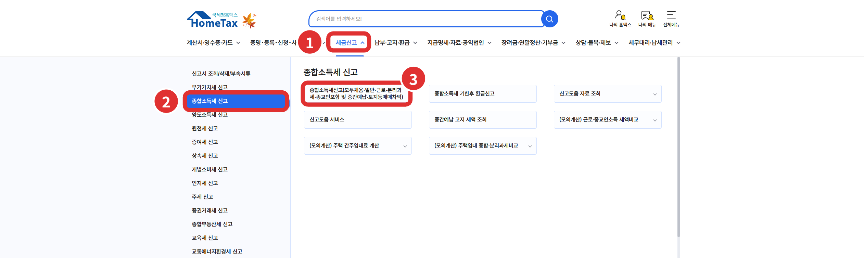This screenshot has height=258, width=864.
Task: Open 중간예납 고지 세액 조회
Action: click(483, 120)
